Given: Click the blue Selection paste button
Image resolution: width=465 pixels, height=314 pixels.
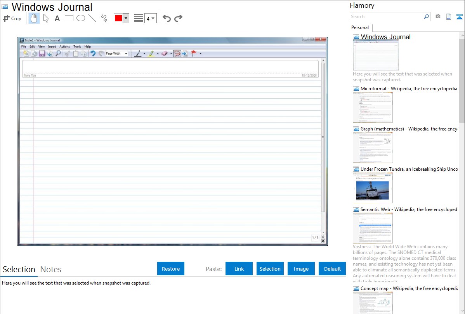Looking at the screenshot, I should (x=270, y=269).
